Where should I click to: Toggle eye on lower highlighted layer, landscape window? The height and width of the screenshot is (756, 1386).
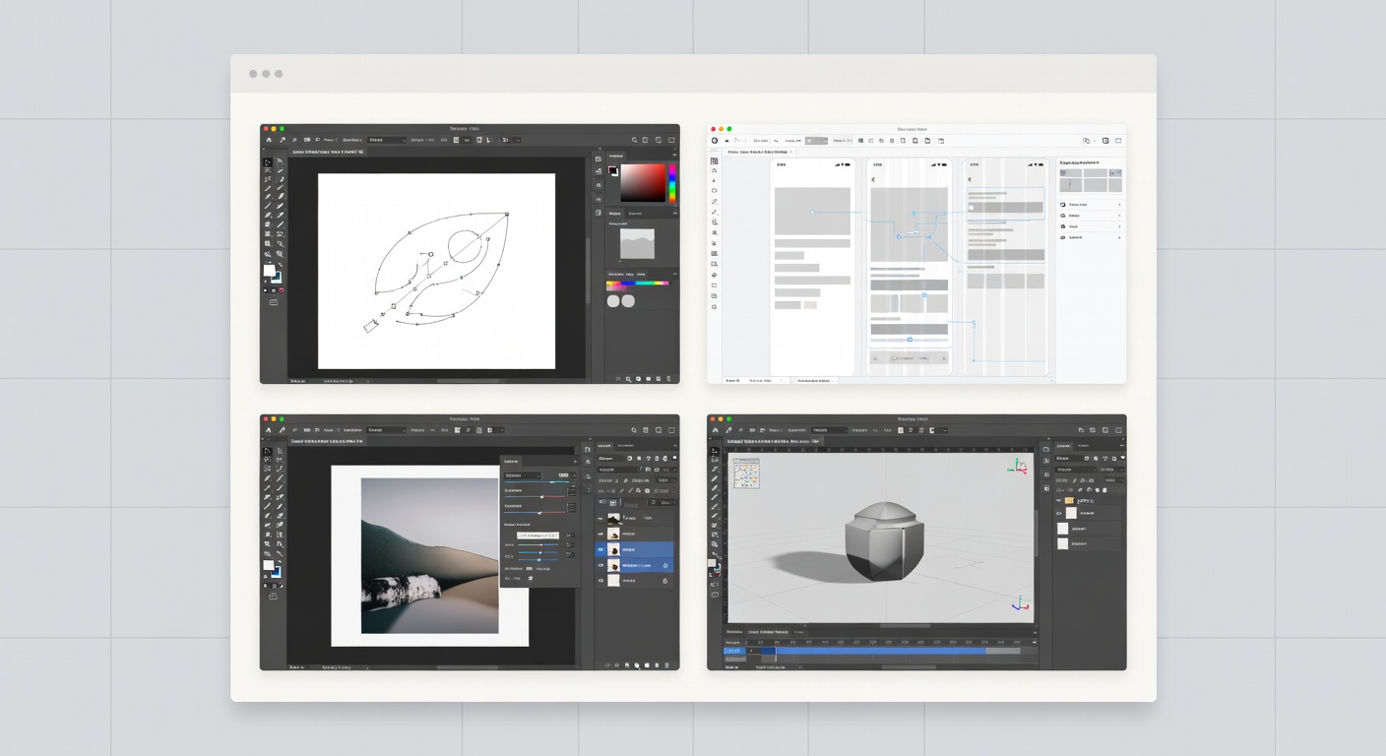600,565
